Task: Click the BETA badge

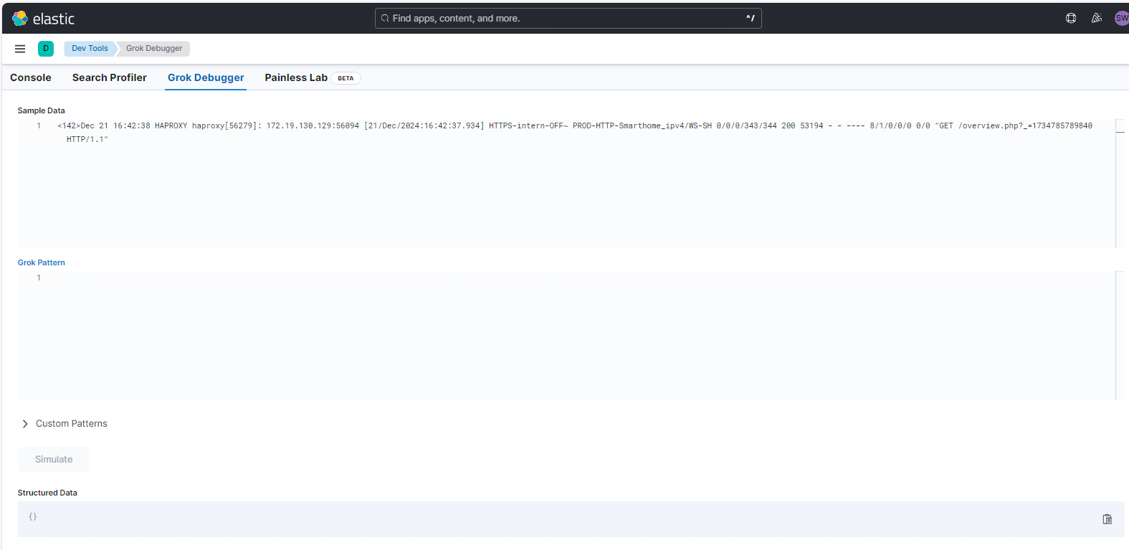Action: 346,78
